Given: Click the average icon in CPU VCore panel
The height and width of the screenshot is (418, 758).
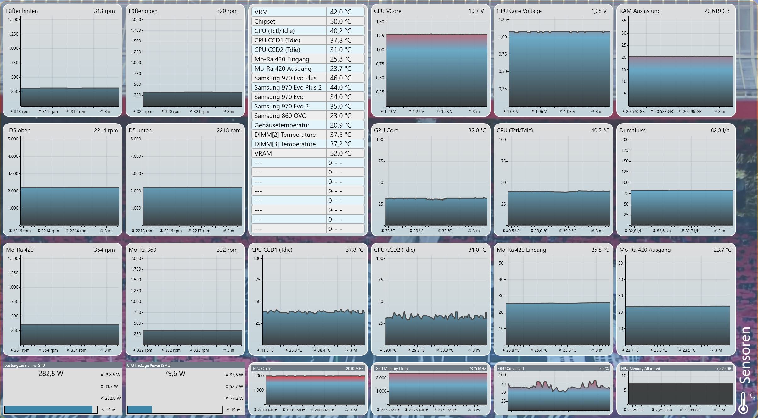Looking at the screenshot, I should [x=438, y=111].
